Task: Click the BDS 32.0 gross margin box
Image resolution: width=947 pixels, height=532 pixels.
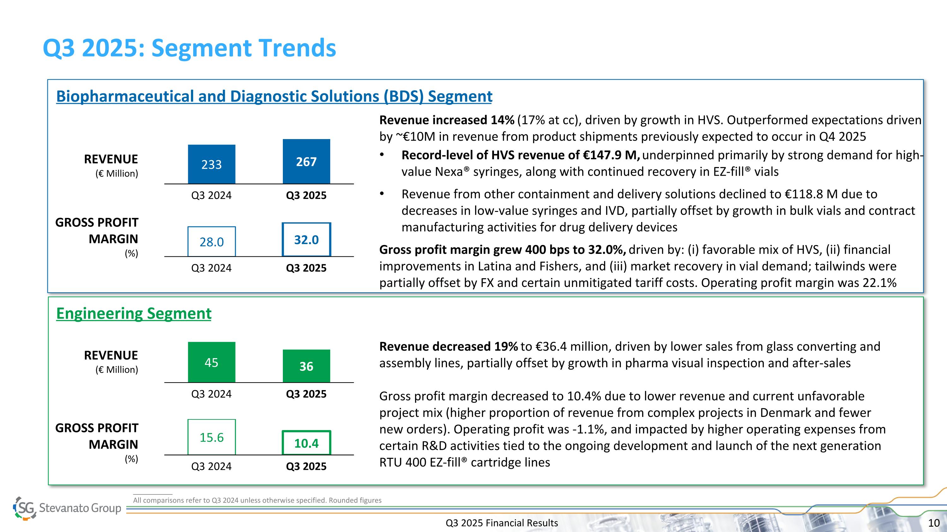Action: [x=306, y=240]
